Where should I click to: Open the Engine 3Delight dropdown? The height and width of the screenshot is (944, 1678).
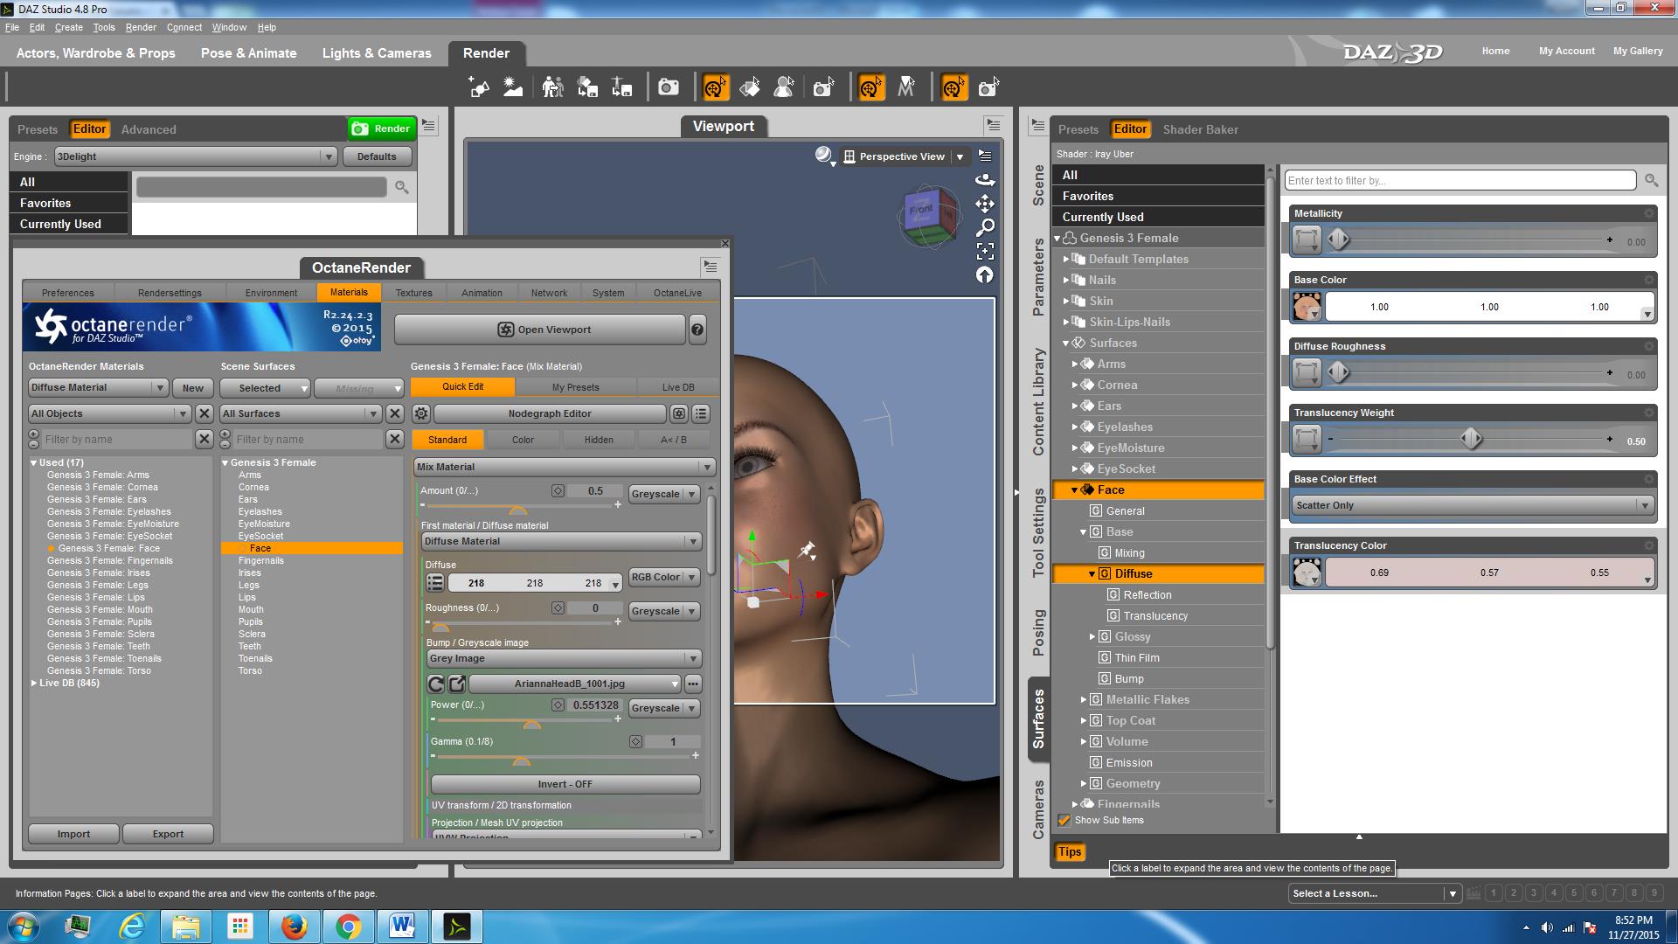point(194,156)
